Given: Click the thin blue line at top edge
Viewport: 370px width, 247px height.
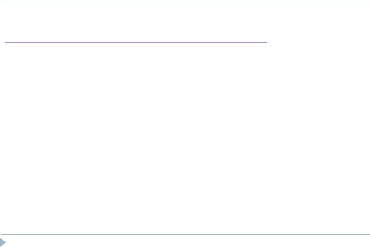Looking at the screenshot, I should pos(185,0).
